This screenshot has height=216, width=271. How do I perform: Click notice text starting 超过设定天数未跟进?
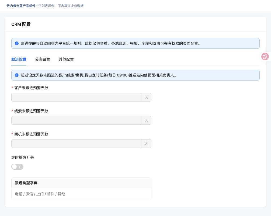point(99,75)
